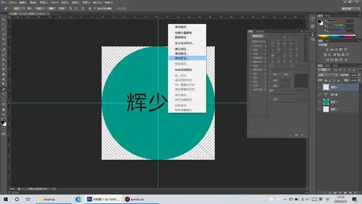Hide the top layer using its eye icon
362x204 pixels.
(x=320, y=87)
